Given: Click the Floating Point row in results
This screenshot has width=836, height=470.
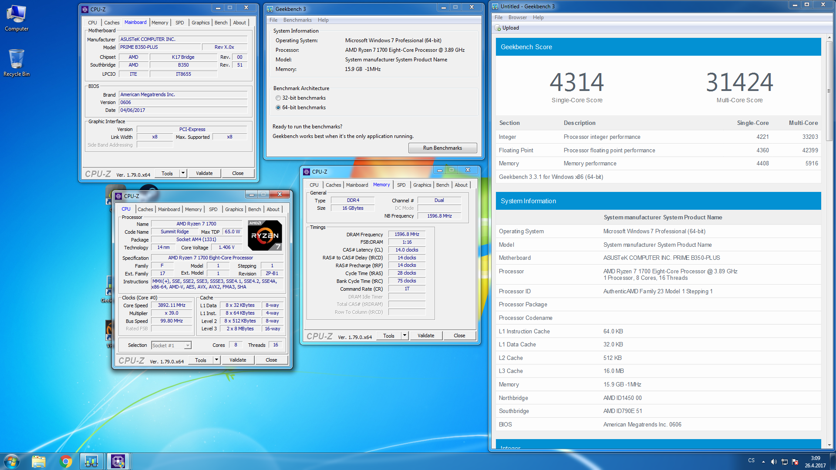Looking at the screenshot, I should click(x=658, y=150).
